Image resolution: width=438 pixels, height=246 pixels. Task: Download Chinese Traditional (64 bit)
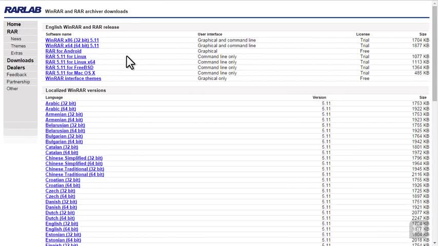point(74,174)
